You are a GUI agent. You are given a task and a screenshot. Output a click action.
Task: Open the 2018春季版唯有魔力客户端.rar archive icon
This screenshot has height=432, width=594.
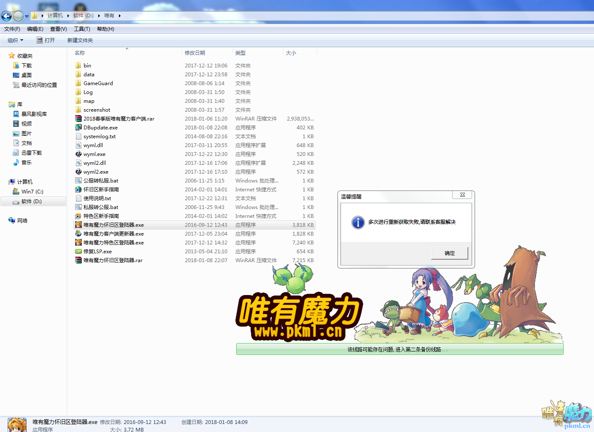pyautogui.click(x=78, y=119)
